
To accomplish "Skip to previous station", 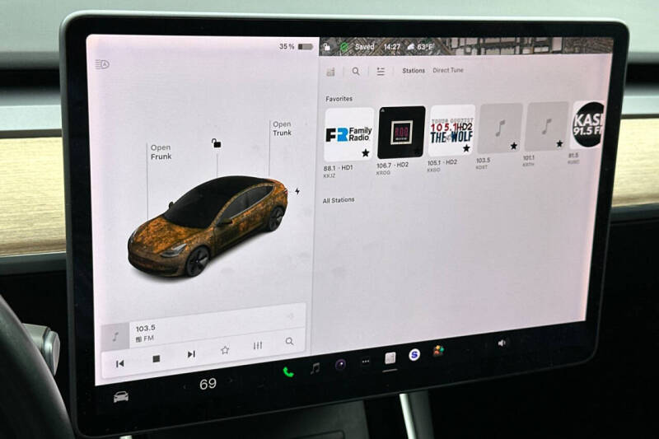I will click(x=119, y=363).
